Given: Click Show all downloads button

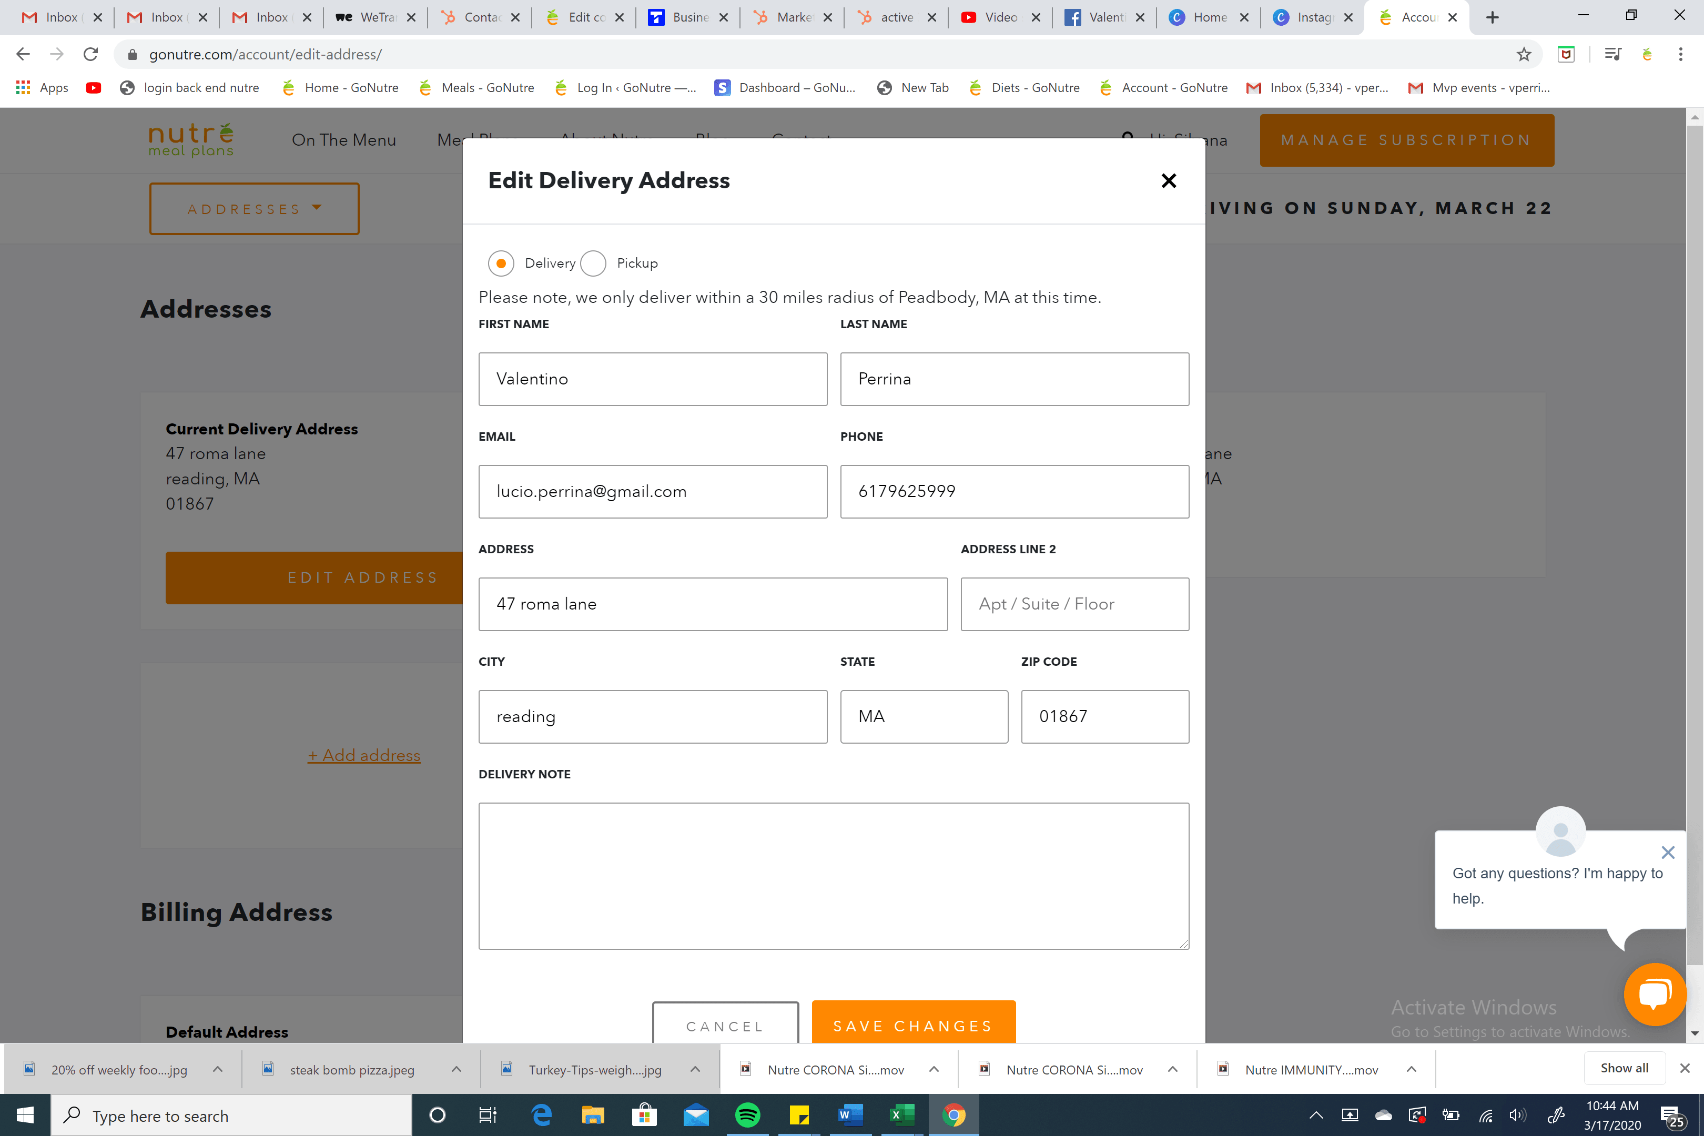Looking at the screenshot, I should click(x=1624, y=1068).
